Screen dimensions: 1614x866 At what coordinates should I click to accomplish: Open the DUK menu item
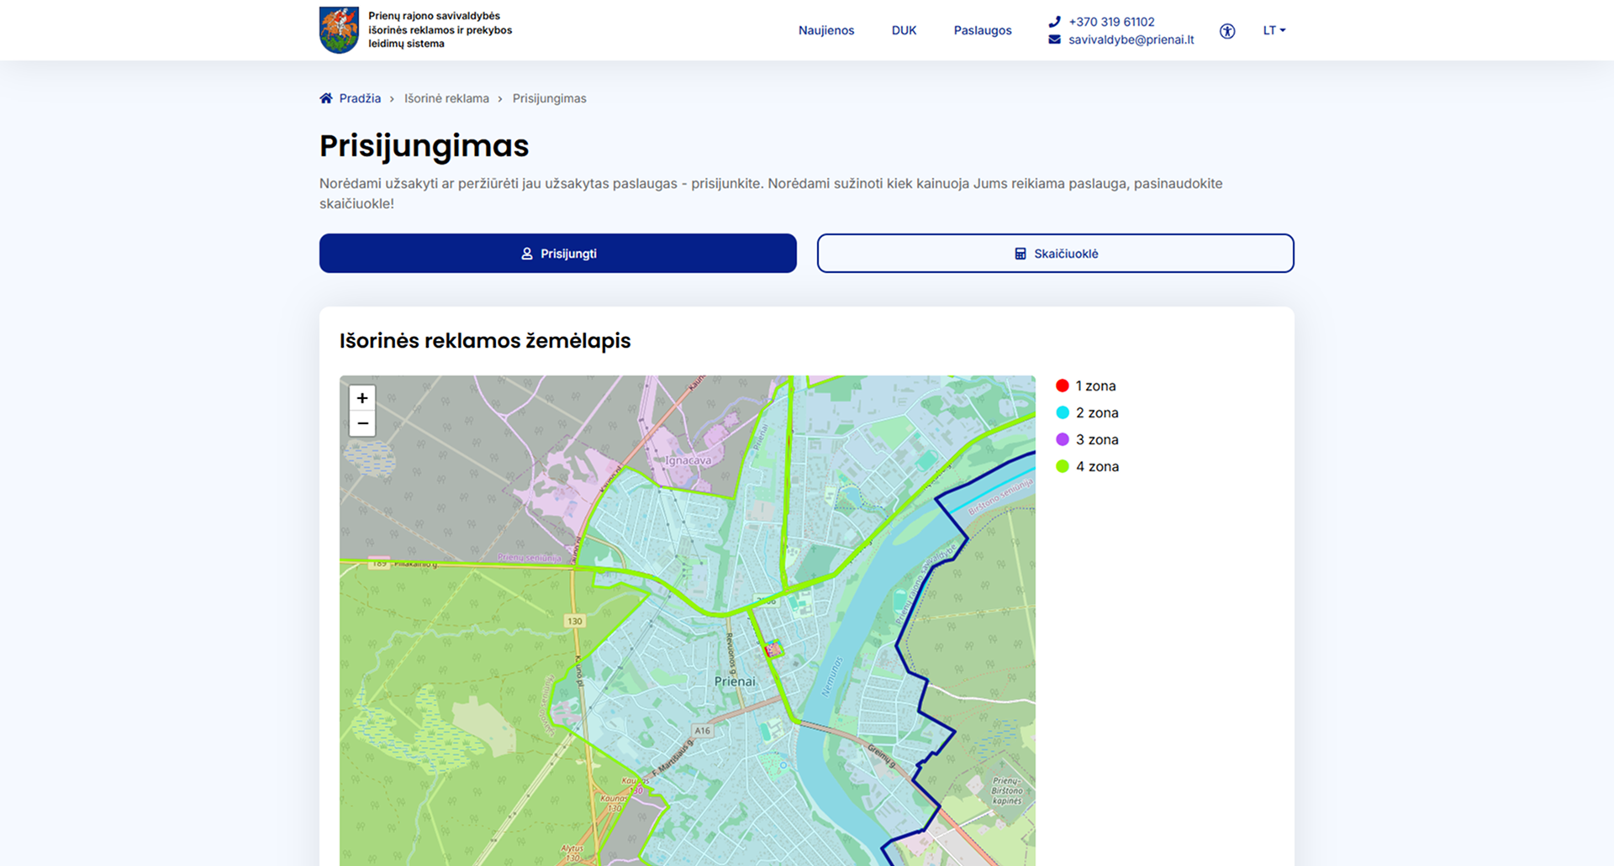(904, 30)
